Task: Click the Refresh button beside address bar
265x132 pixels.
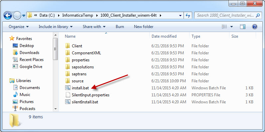Action: [188, 15]
